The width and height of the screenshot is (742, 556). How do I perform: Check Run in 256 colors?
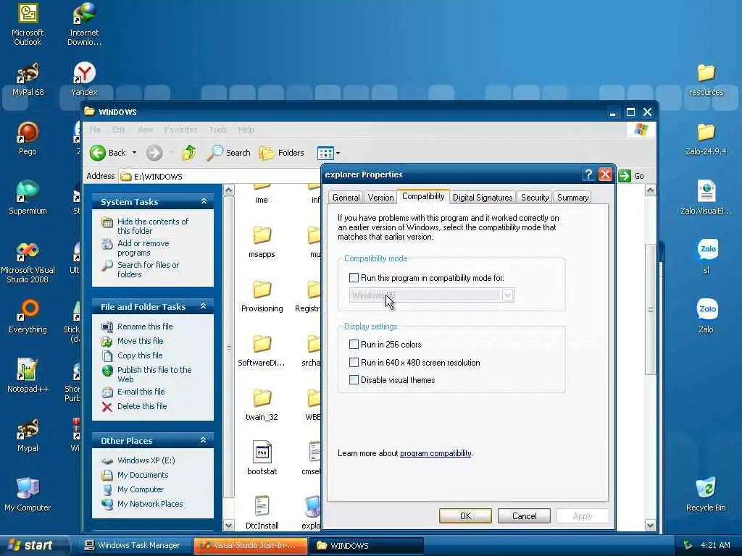(354, 344)
